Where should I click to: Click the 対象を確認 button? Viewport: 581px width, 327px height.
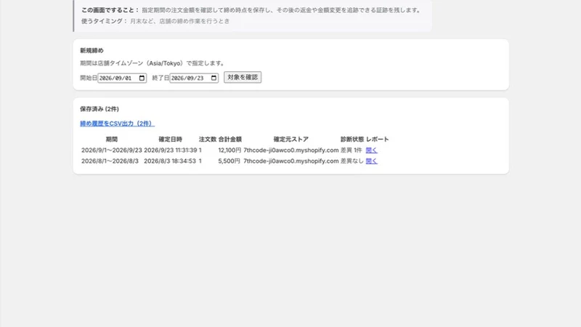coord(243,77)
